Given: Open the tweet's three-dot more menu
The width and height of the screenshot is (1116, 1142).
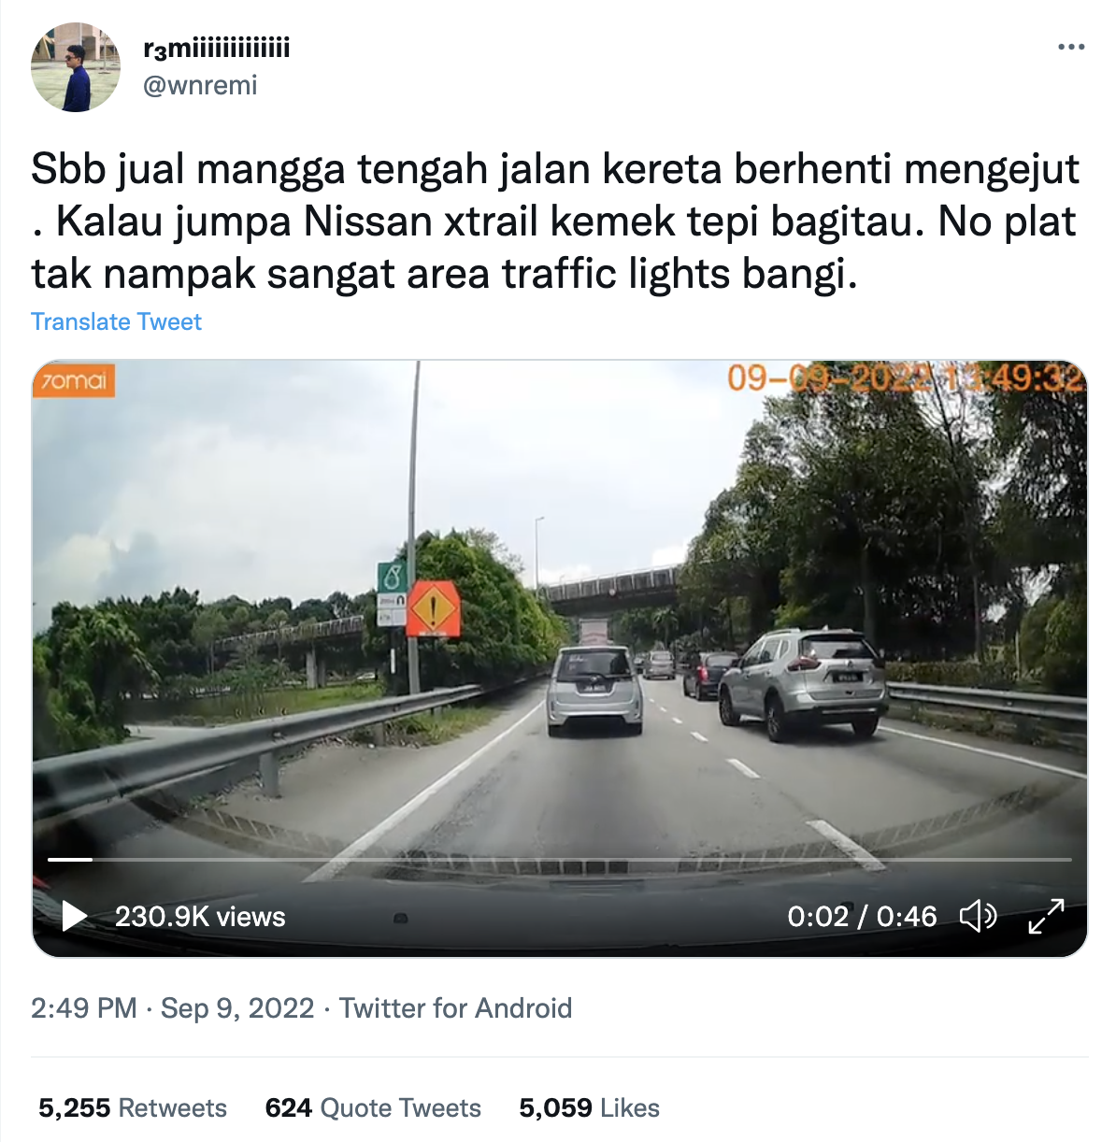Looking at the screenshot, I should pos(1070,46).
